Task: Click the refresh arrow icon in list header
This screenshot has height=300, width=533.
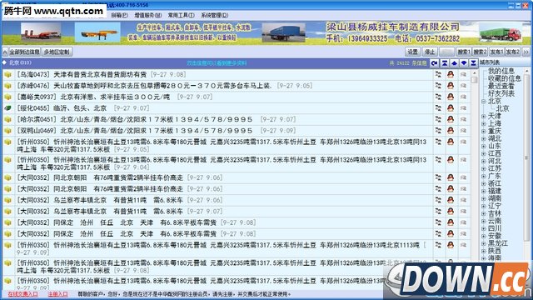Action: click(435, 63)
